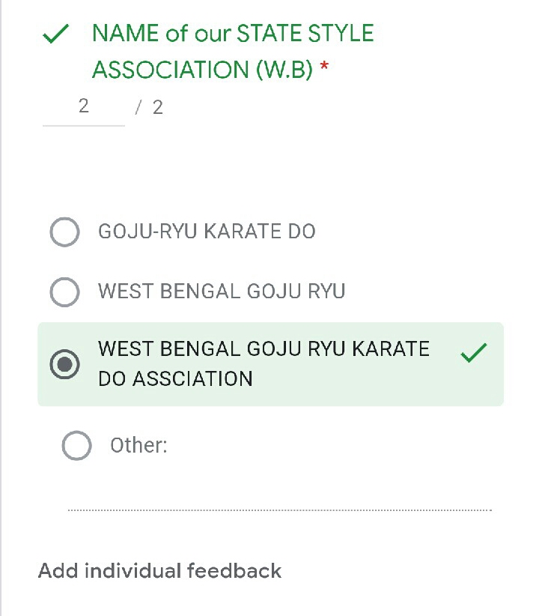Click the NAME of our STATE STYLE heading
Viewport: 539px width, 616px height.
click(x=233, y=34)
